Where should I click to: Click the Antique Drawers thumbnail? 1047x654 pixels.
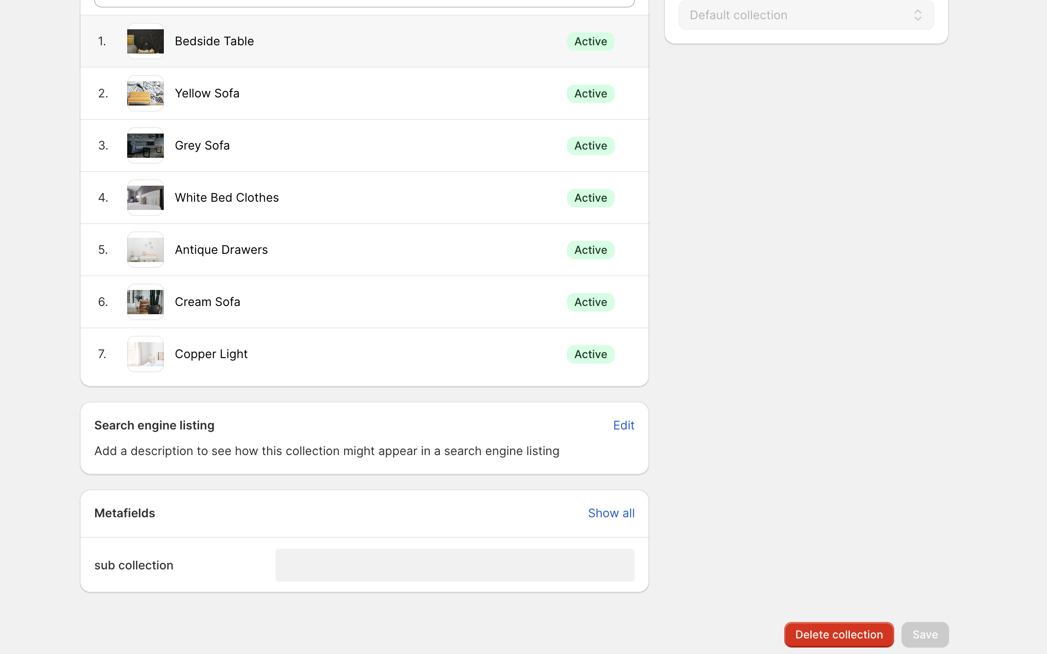click(145, 250)
